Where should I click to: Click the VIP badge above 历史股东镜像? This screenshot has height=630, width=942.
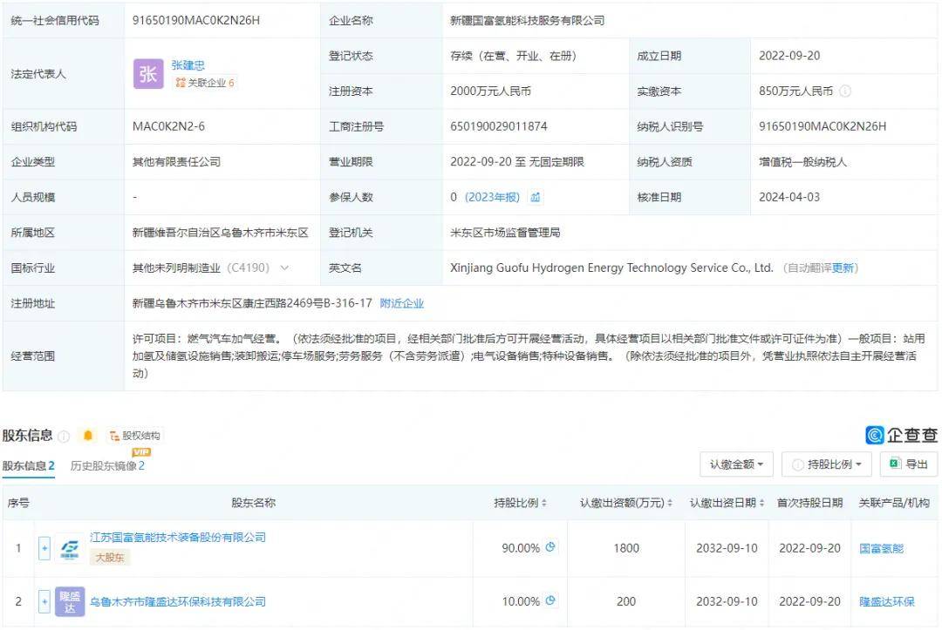140,452
